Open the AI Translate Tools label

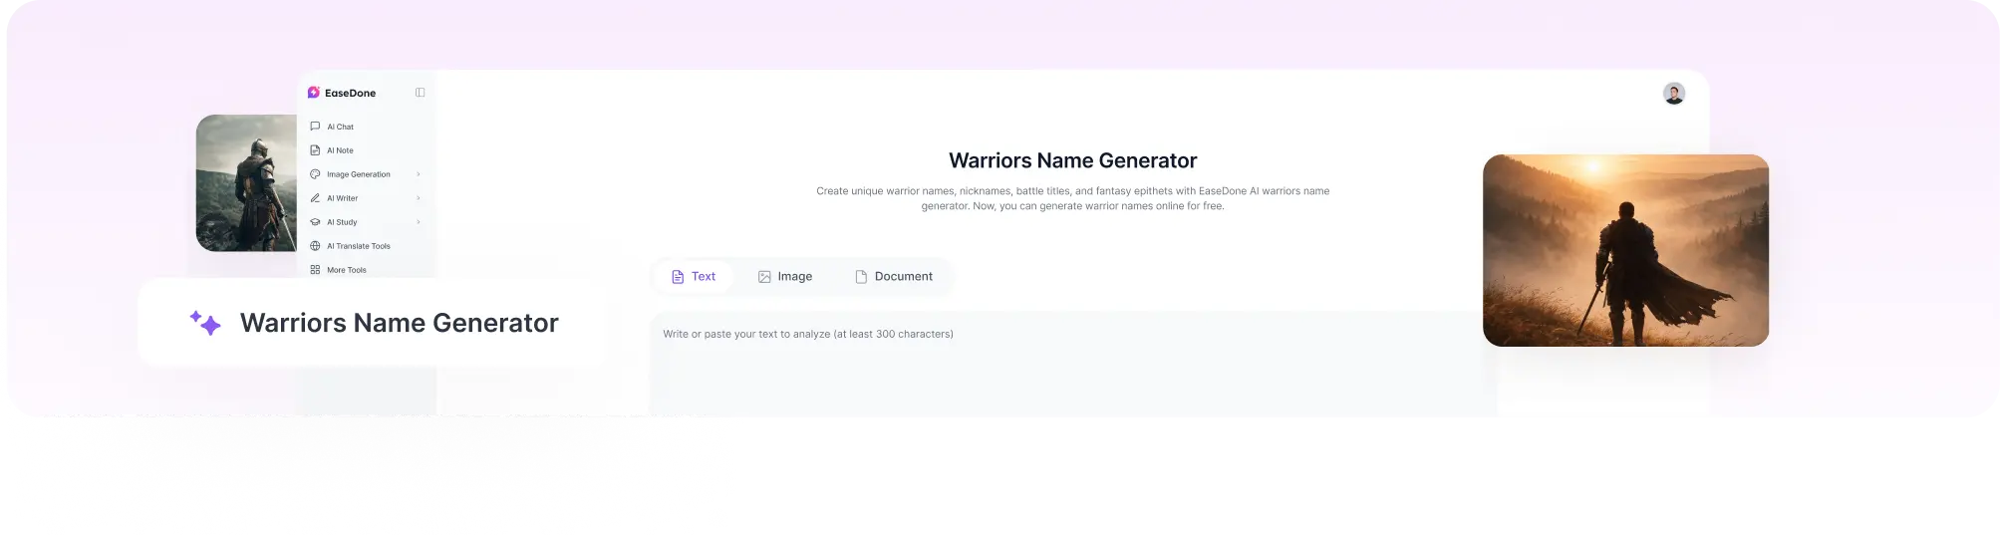click(x=359, y=246)
